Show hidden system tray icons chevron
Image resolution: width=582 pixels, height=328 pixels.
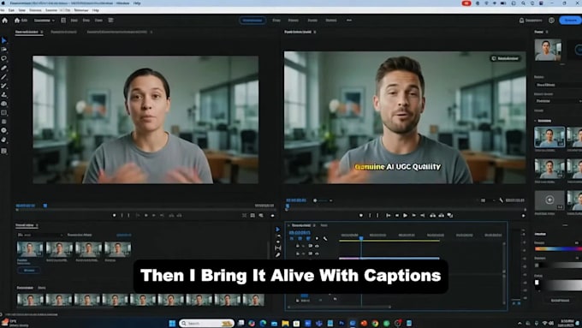(520, 323)
